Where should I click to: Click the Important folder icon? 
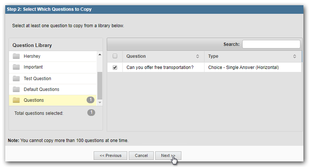click(16, 67)
